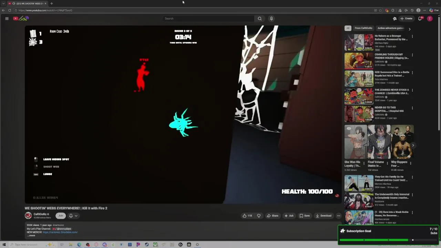Open the YouTube guide hamburger menu

click(x=7, y=19)
